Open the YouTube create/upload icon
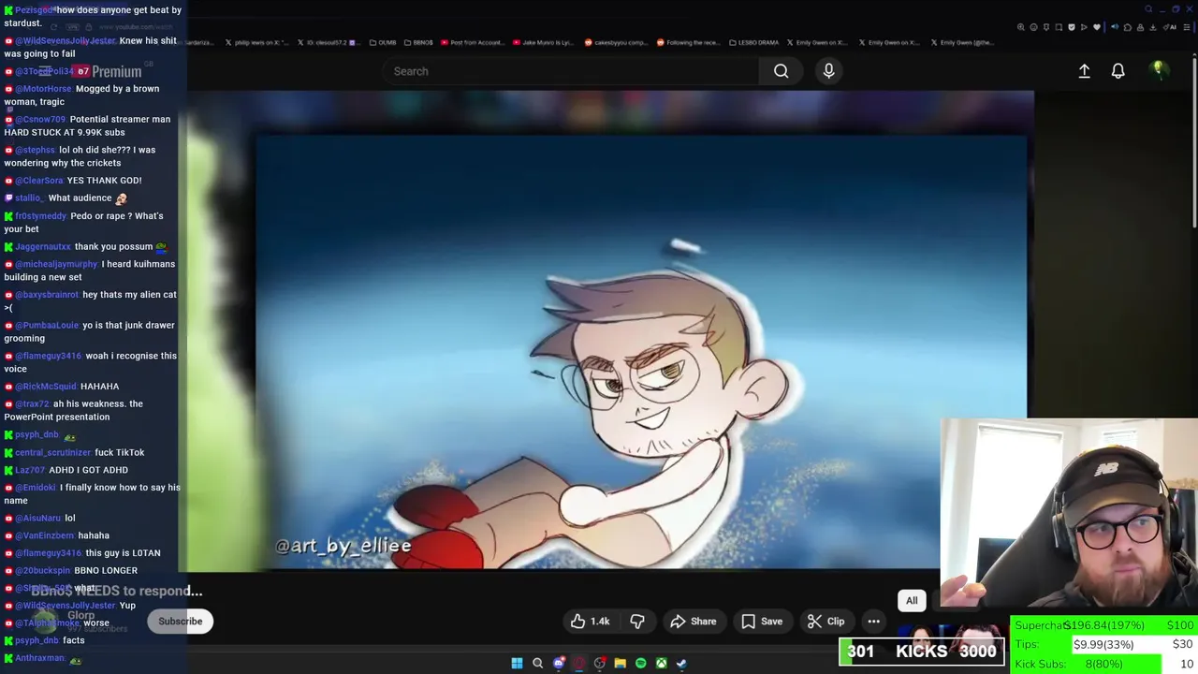 pos(1084,71)
